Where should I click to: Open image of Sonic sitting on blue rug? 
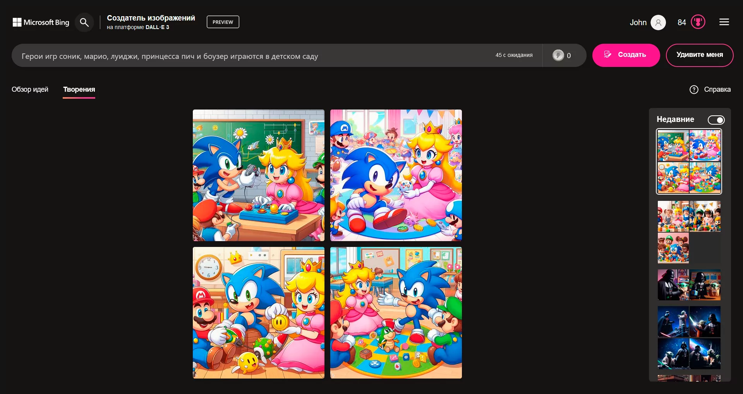[396, 175]
